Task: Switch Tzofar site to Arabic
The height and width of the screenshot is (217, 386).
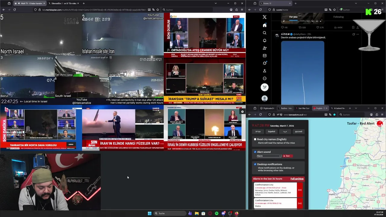Action: (285, 131)
